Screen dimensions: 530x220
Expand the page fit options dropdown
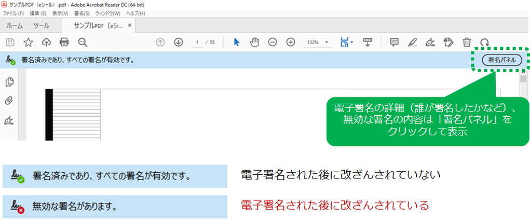tap(351, 42)
